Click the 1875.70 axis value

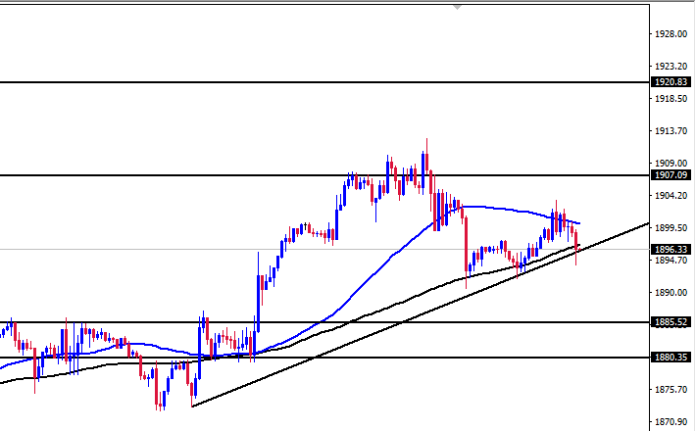(x=671, y=389)
